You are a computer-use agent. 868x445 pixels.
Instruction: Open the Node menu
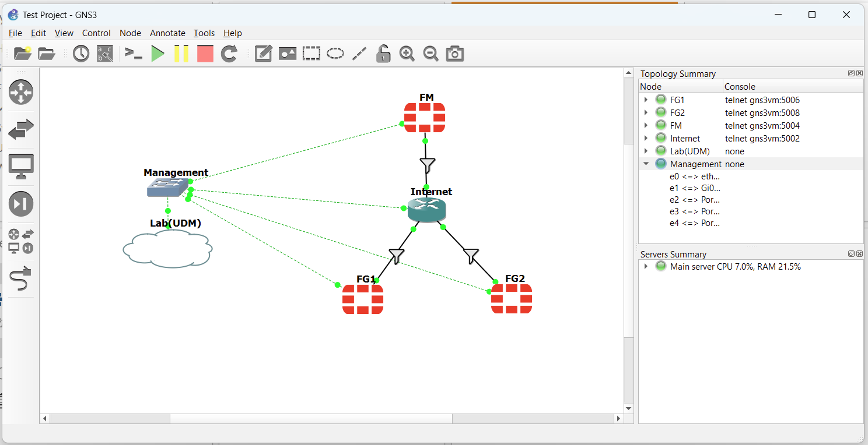point(130,33)
